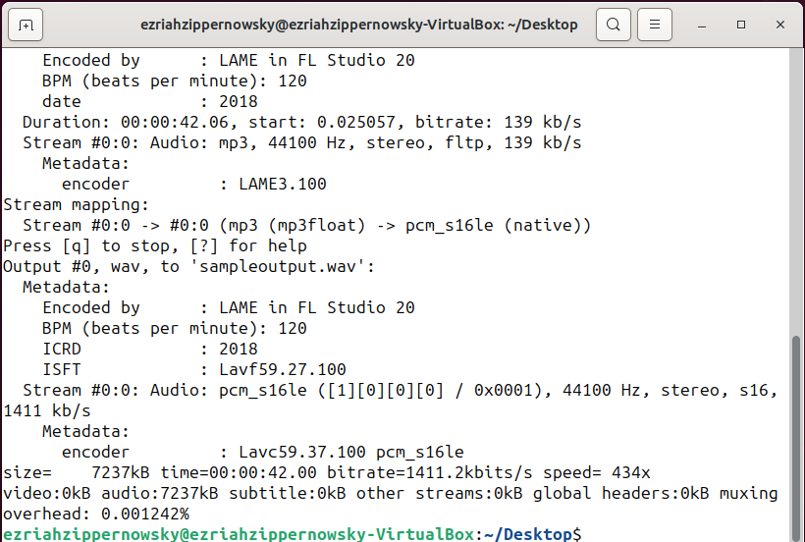The image size is (805, 542).
Task: Click the 'LAME3.100' encoder value
Action: [283, 184]
